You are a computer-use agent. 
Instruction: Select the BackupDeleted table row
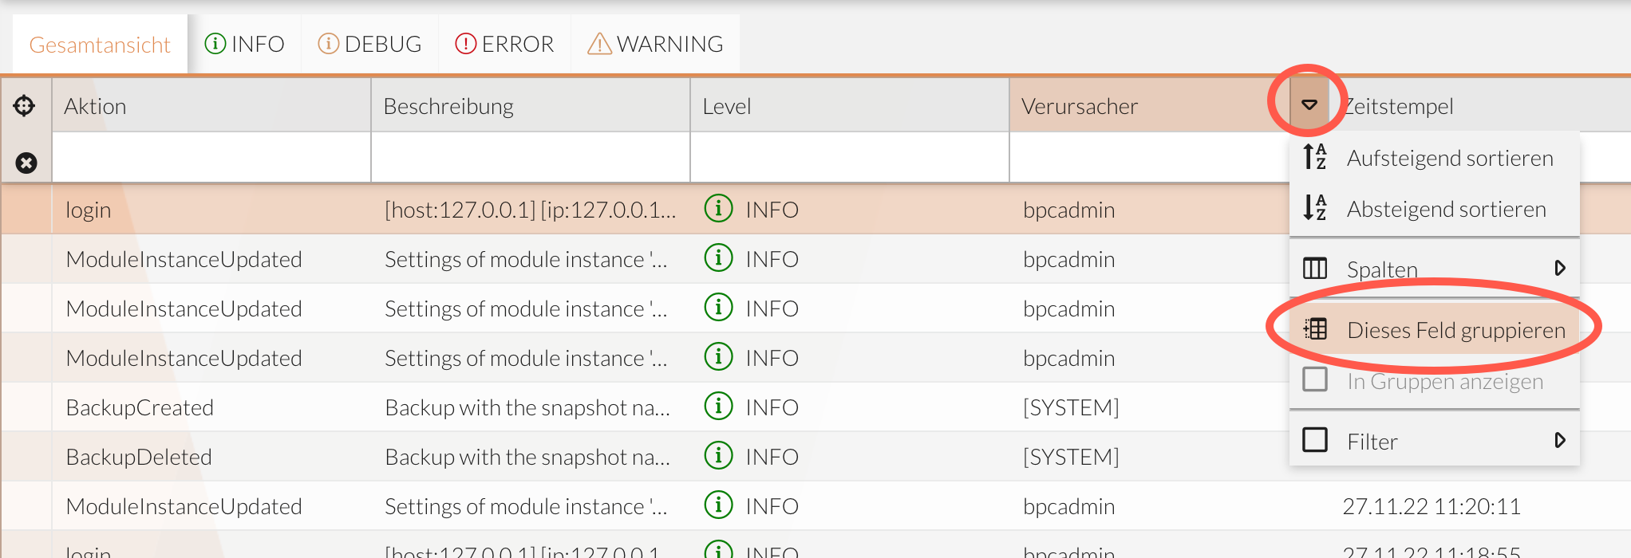[x=559, y=457]
